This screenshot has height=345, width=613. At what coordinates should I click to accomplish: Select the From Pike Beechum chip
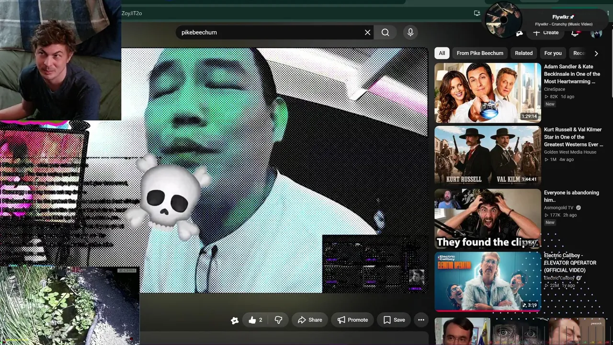[x=480, y=53]
